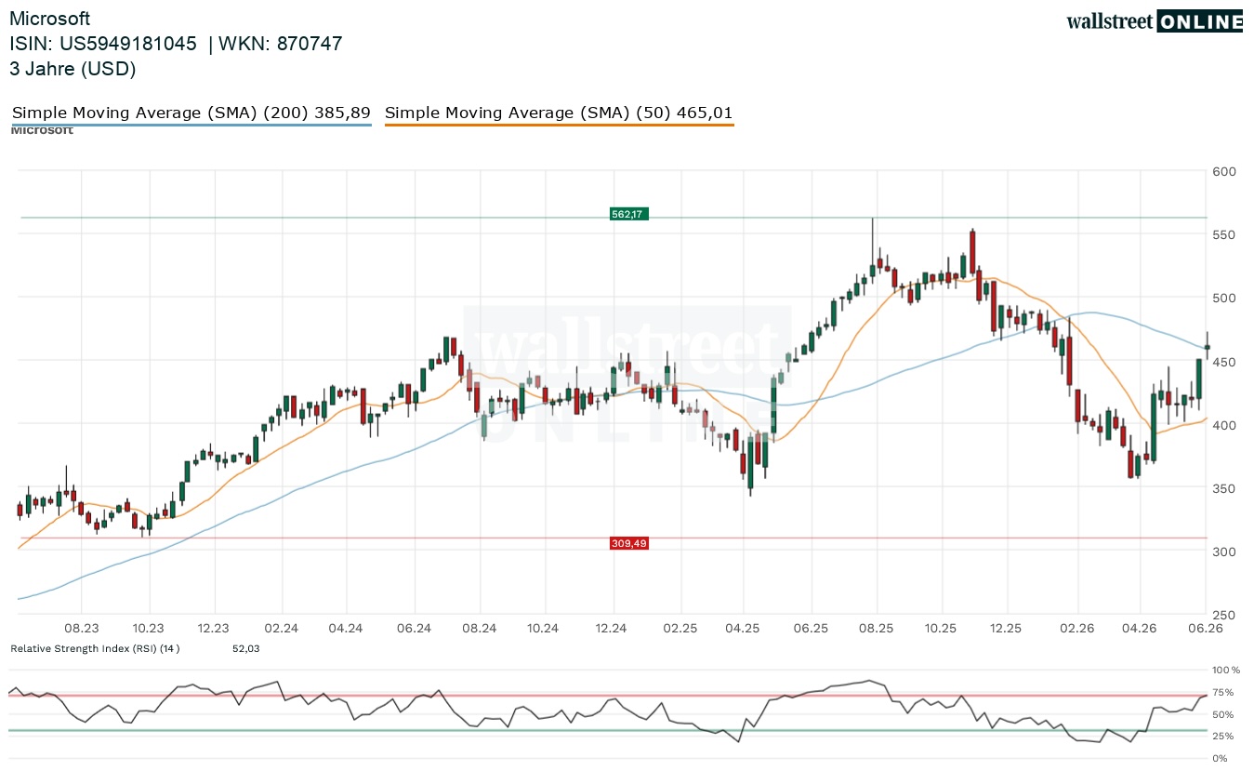This screenshot has width=1254, height=784.
Task: Click the 300 price axis label
Action: (x=1223, y=551)
